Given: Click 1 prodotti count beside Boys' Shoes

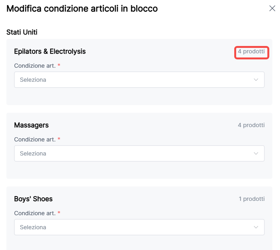Looking at the screenshot, I should [252, 199].
